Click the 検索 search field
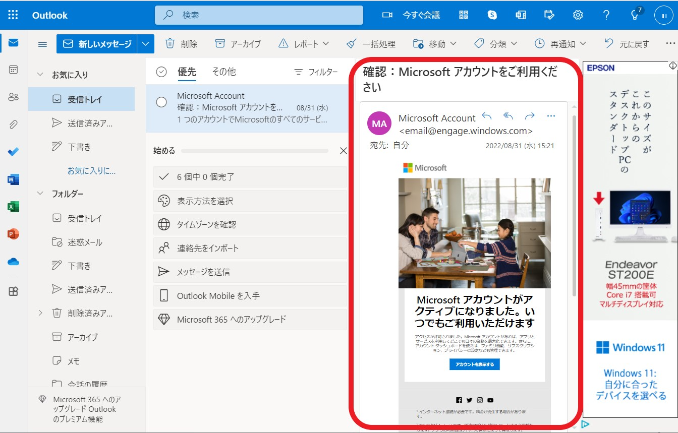This screenshot has width=678, height=433. pos(259,15)
